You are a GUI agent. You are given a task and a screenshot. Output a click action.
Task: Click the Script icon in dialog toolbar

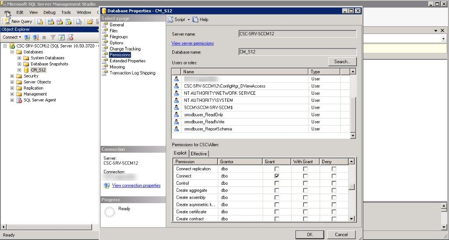tap(171, 19)
